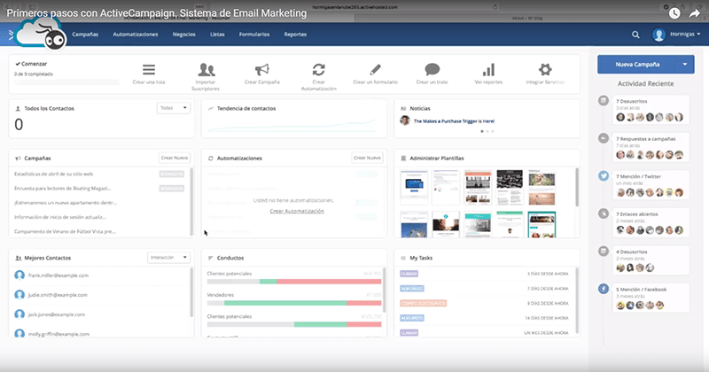Select contact judie.smith@example.com
Viewport: 709px width, 372px height.
tap(58, 295)
